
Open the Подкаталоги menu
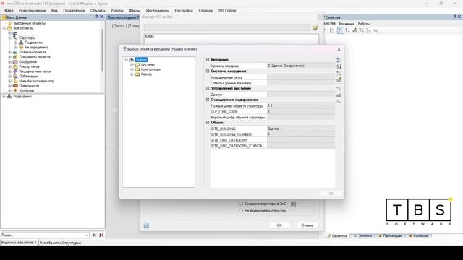click(74, 10)
